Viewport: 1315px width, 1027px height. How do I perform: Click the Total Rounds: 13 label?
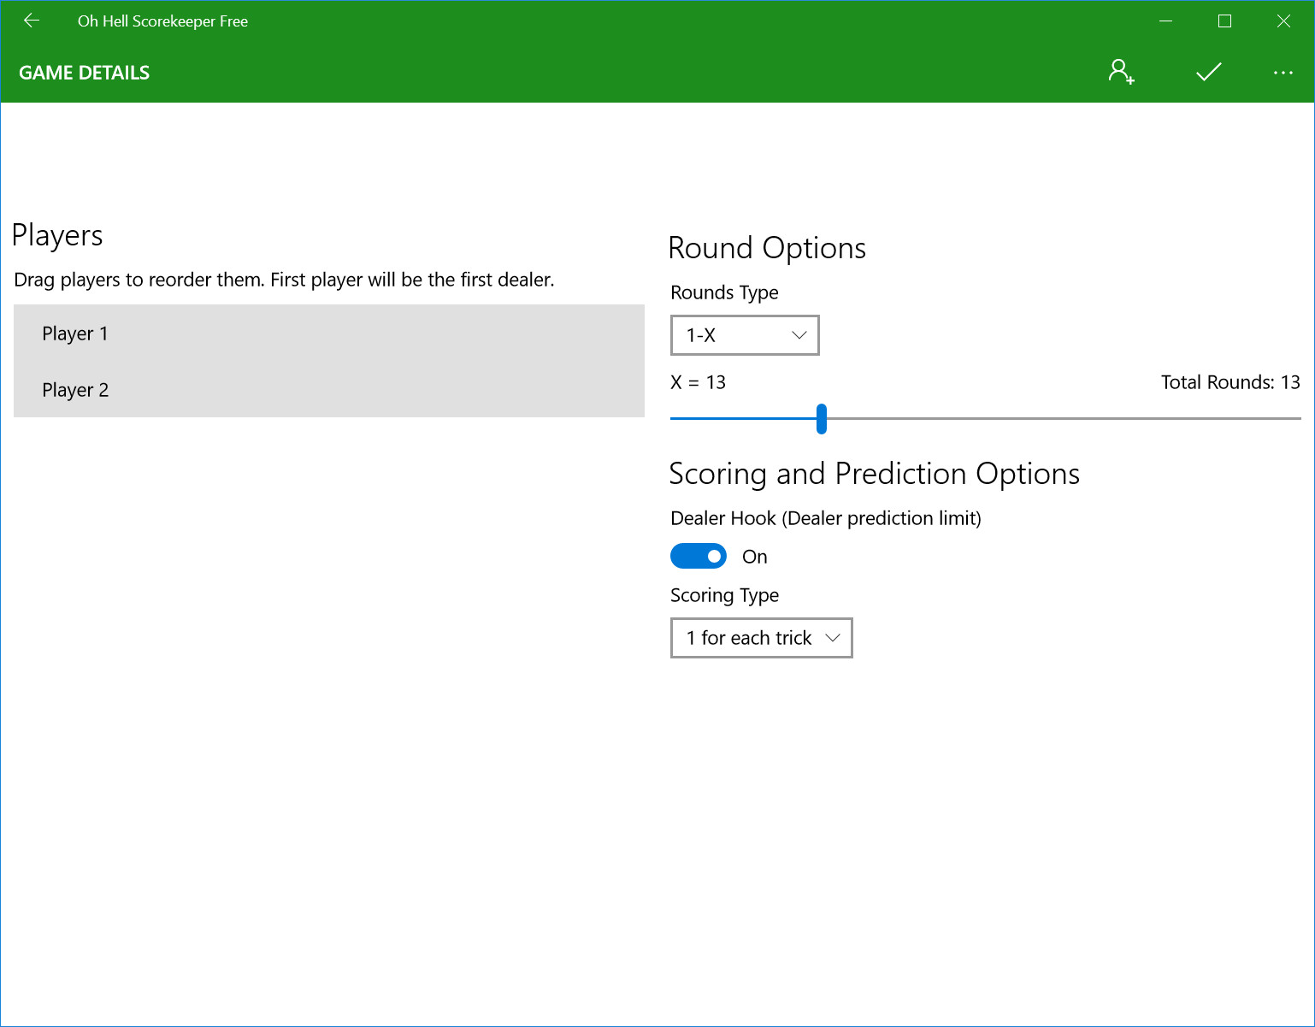click(x=1229, y=382)
